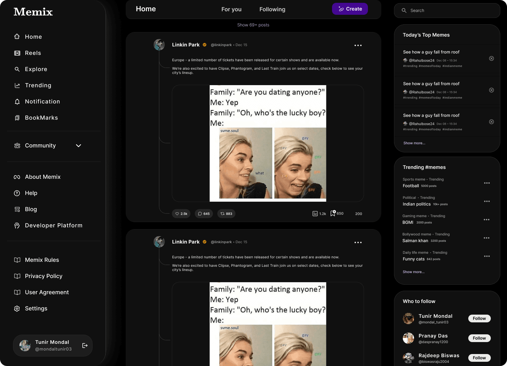Open Salman khan trending topic

tap(415, 241)
